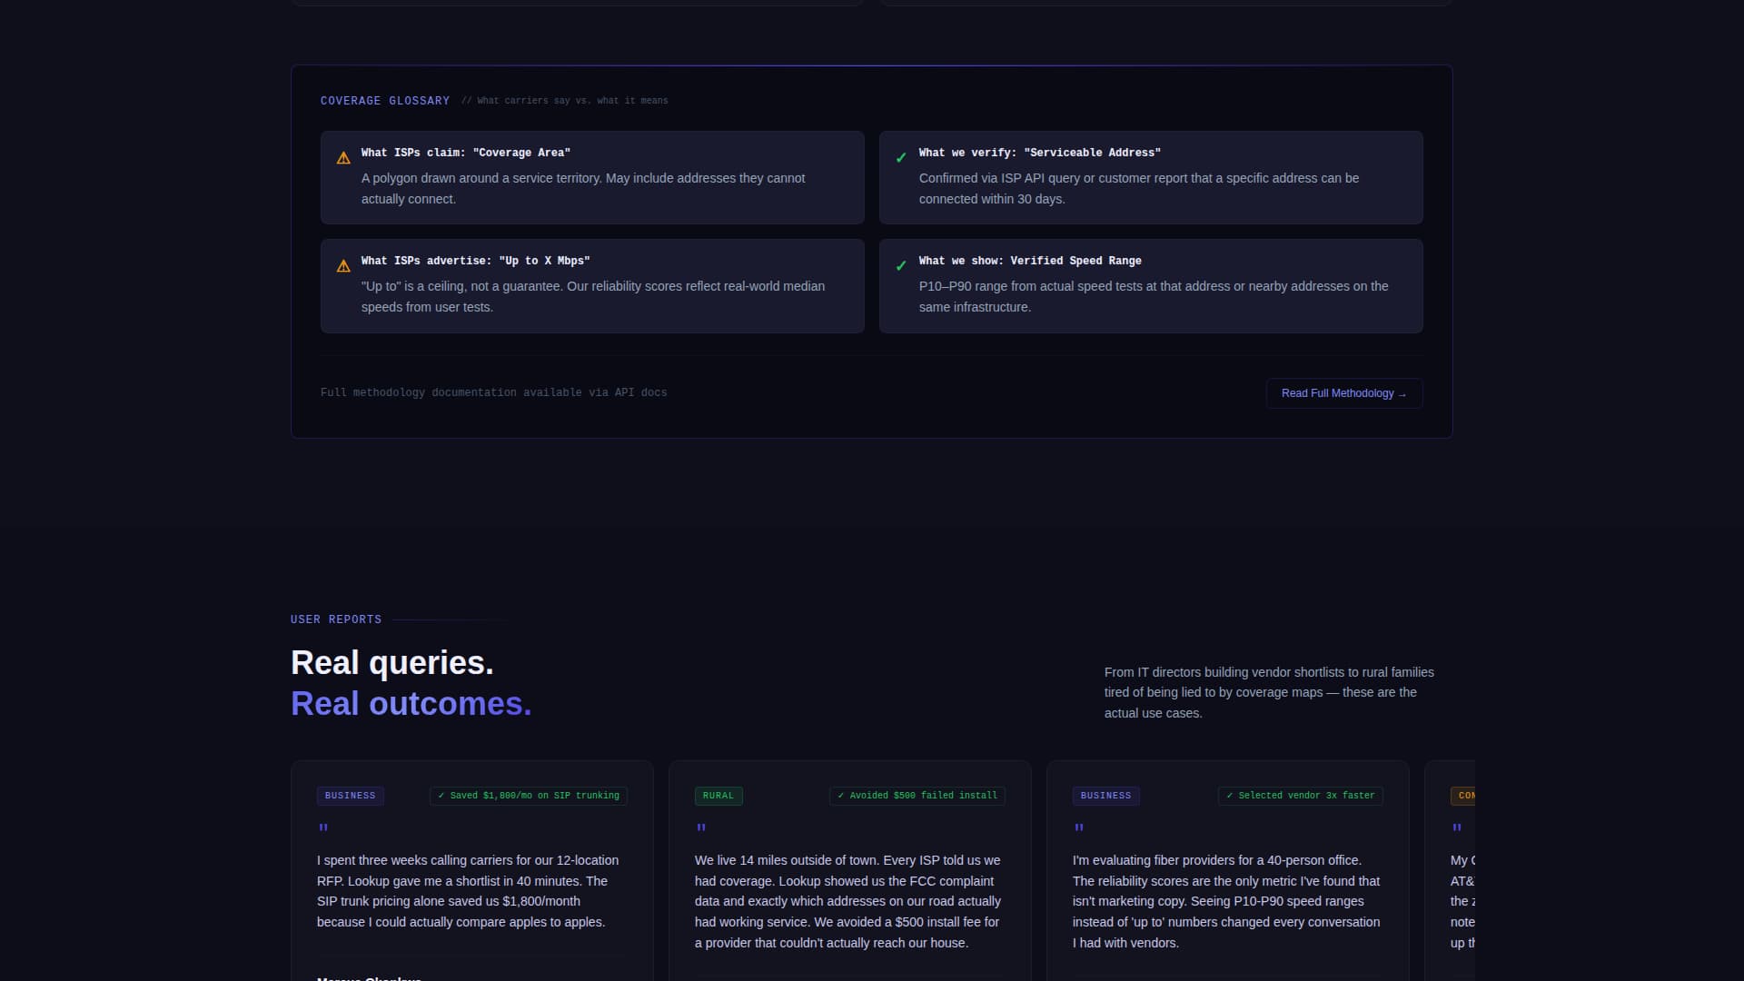1744x981 pixels.
Task: Click warning icon beside "Up to X Mbps"
Action: pyautogui.click(x=343, y=266)
